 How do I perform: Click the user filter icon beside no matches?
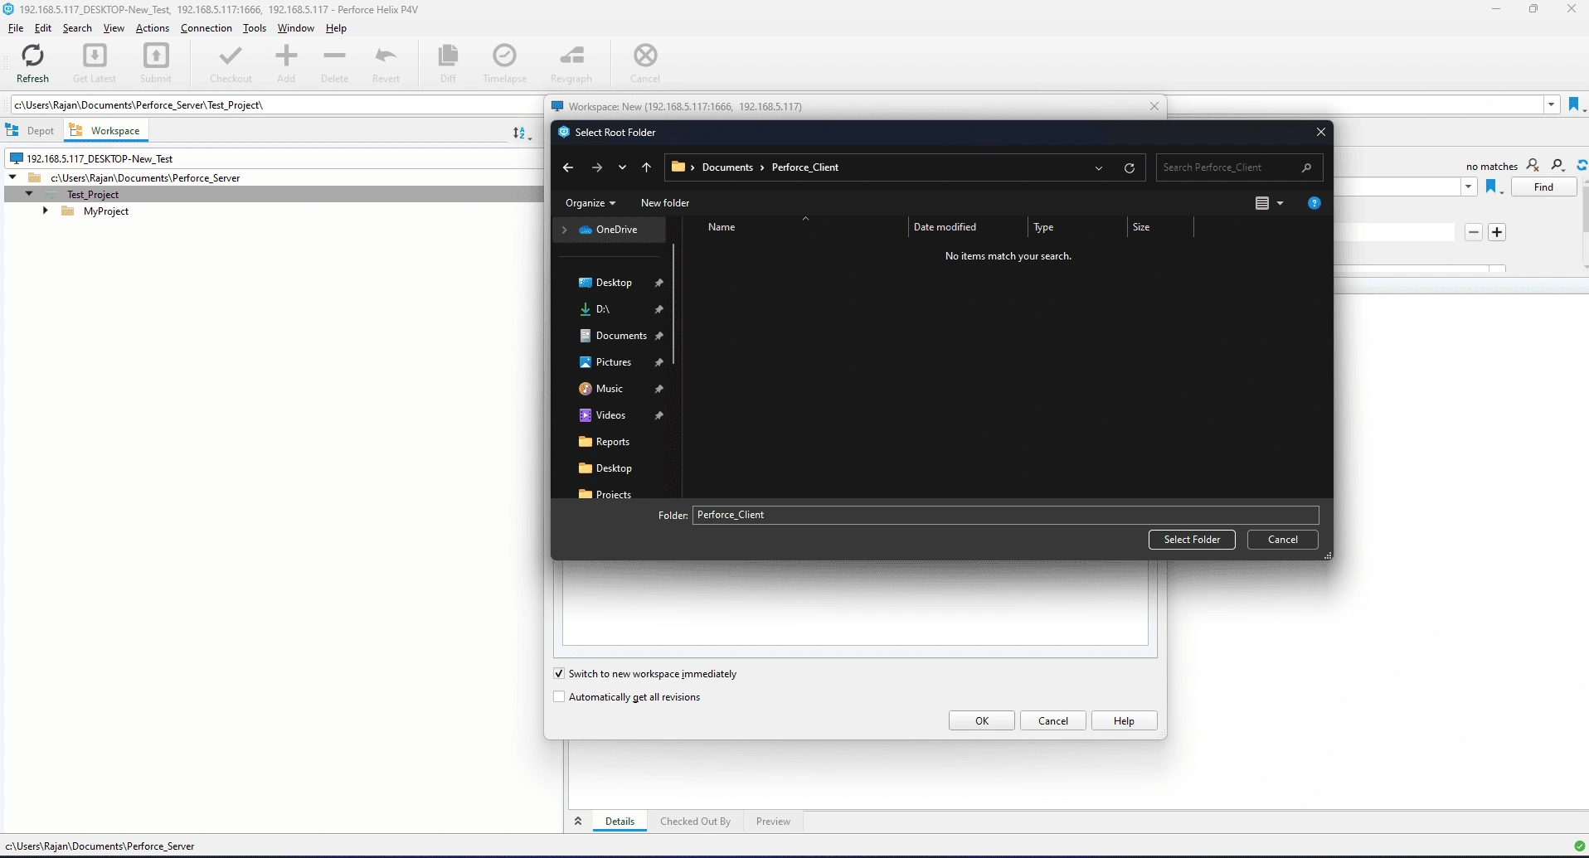click(x=1533, y=166)
